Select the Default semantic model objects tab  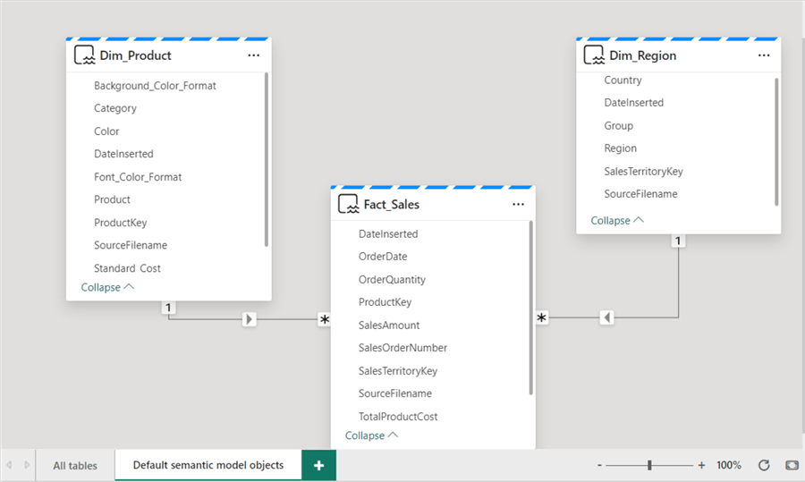click(x=208, y=465)
